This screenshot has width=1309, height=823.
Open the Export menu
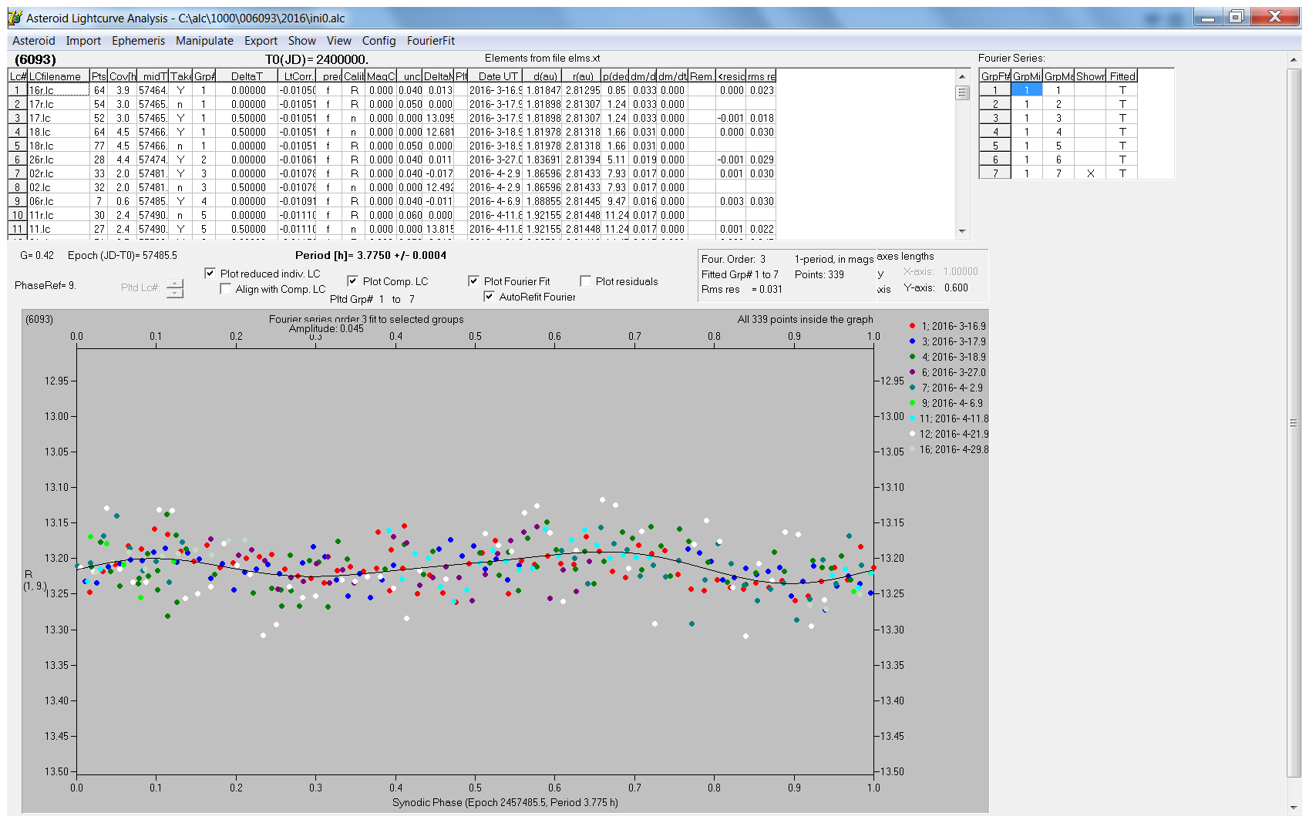point(261,41)
